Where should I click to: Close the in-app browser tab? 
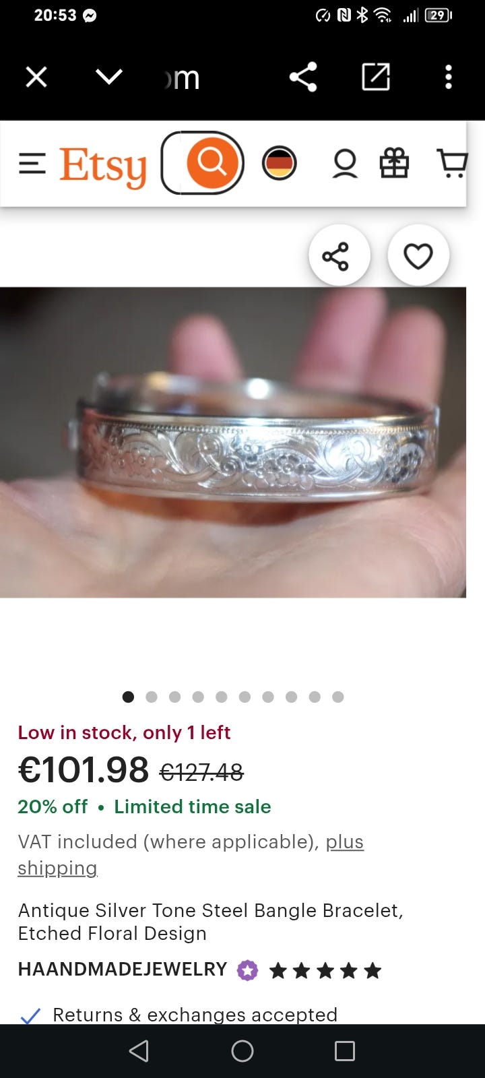coord(36,77)
